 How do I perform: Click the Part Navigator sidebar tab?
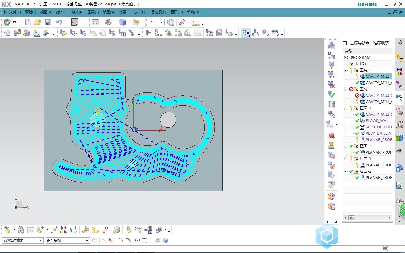coord(399,85)
